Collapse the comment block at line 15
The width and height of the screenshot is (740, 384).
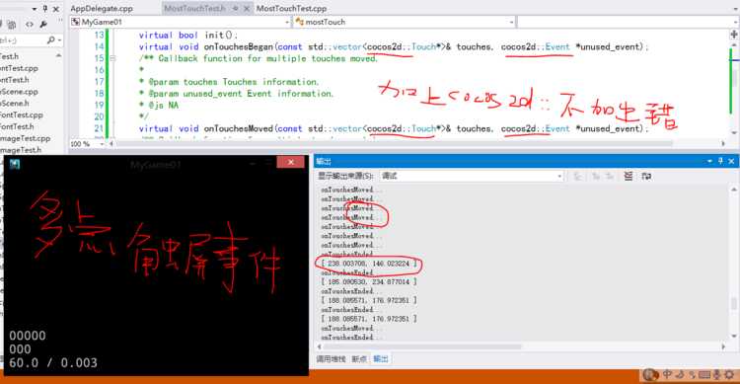click(x=112, y=58)
